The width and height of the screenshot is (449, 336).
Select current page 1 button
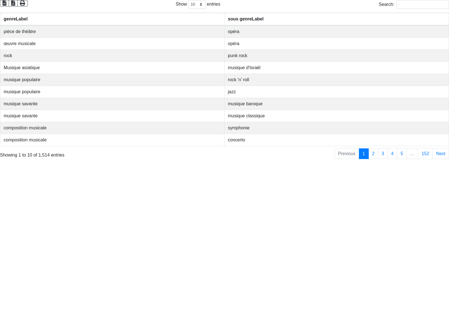(364, 154)
